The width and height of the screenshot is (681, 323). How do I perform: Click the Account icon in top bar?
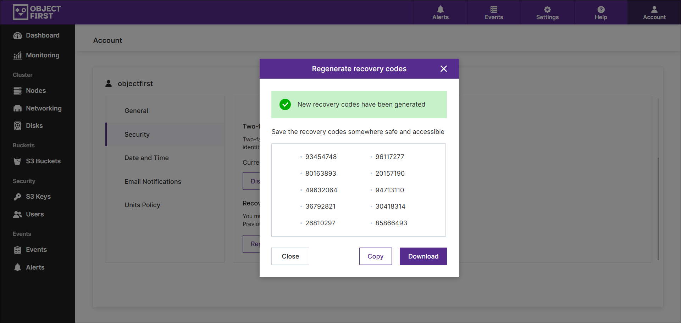pyautogui.click(x=654, y=12)
